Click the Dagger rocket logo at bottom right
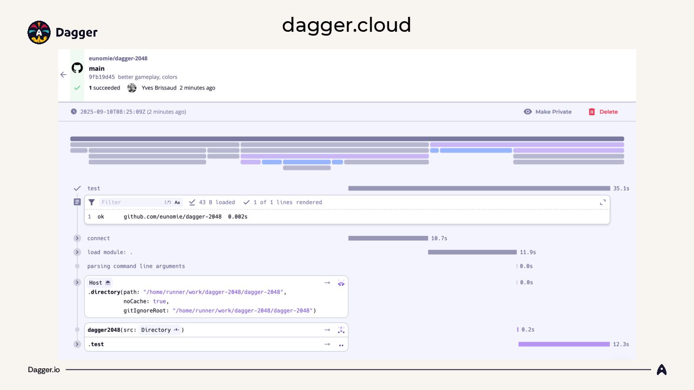 662,370
